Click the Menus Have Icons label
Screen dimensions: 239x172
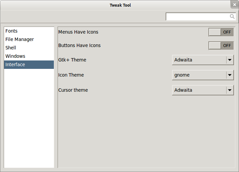click(x=78, y=32)
